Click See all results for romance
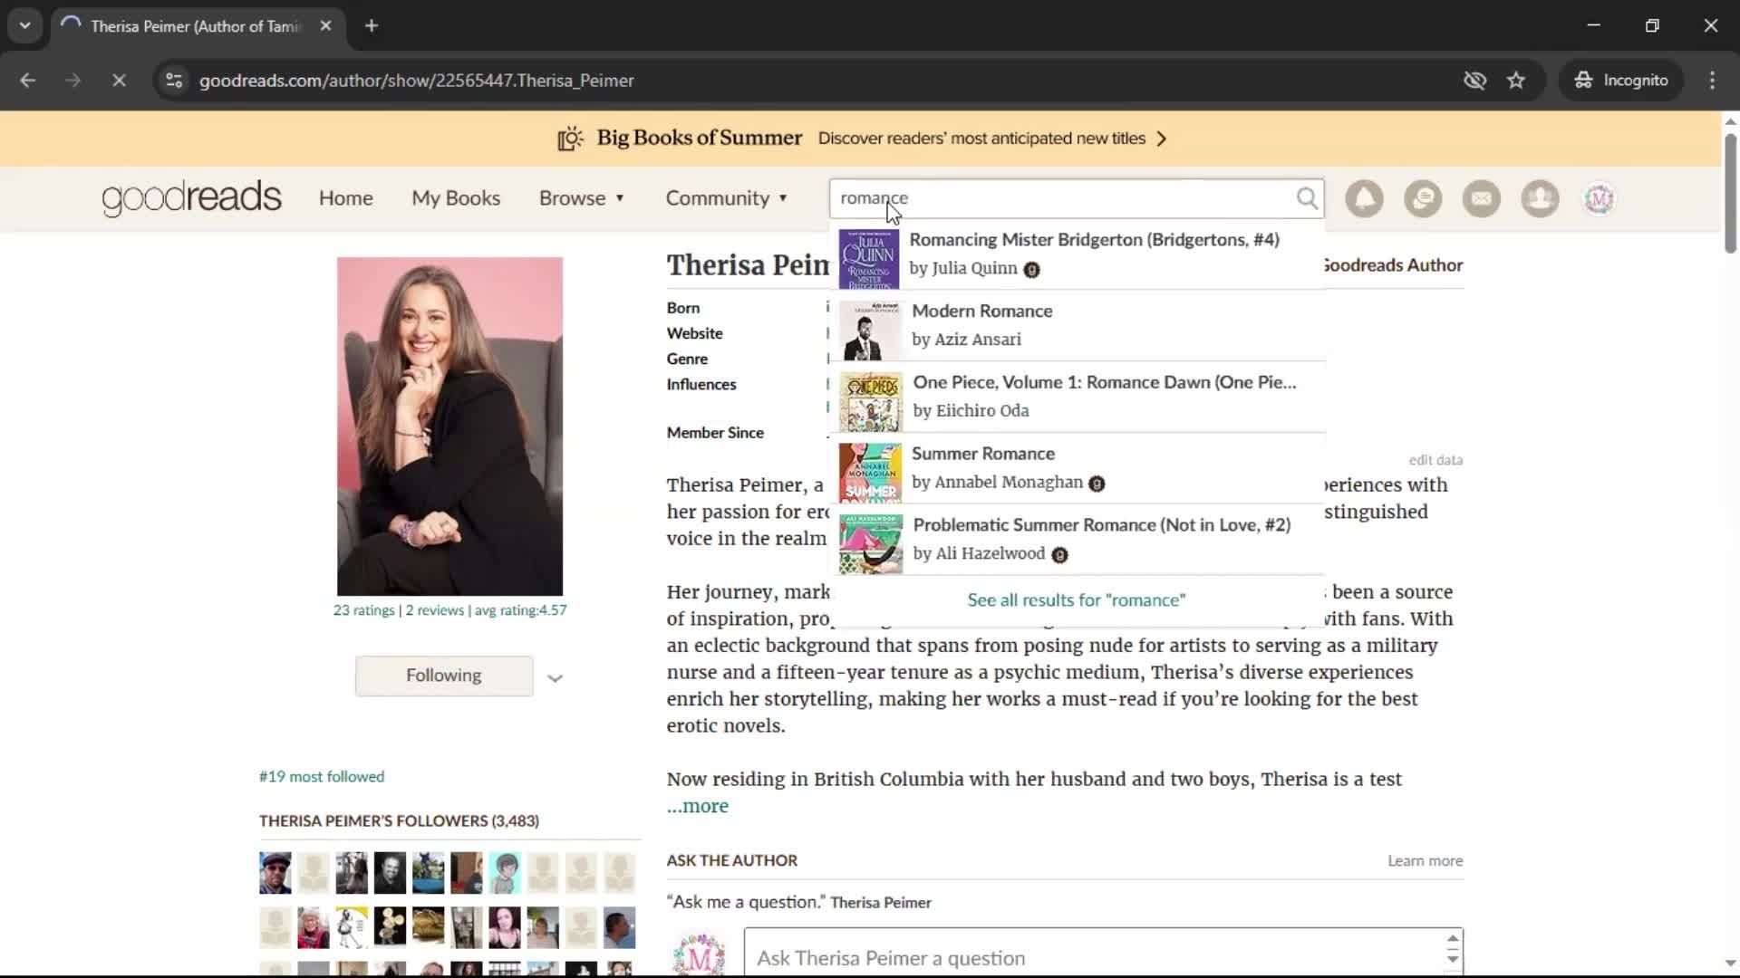 tap(1077, 600)
